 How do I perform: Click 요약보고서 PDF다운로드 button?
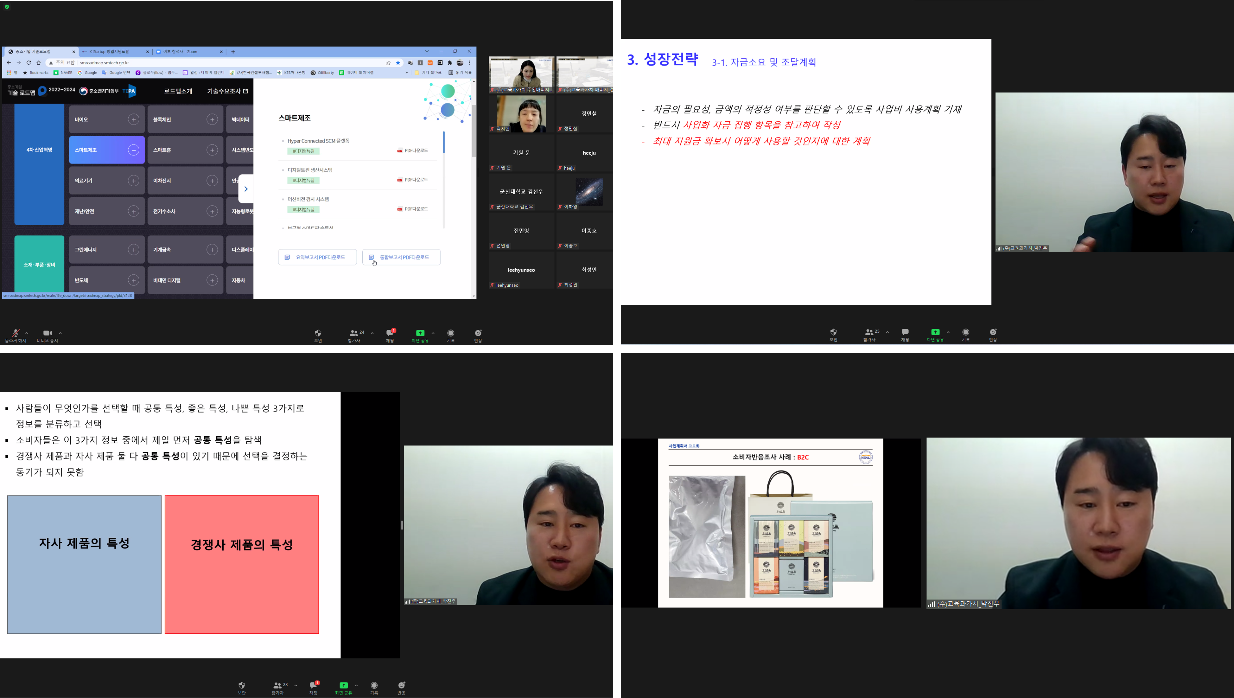[x=317, y=257]
